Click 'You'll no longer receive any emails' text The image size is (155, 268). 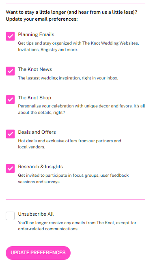pyautogui.click(x=77, y=226)
